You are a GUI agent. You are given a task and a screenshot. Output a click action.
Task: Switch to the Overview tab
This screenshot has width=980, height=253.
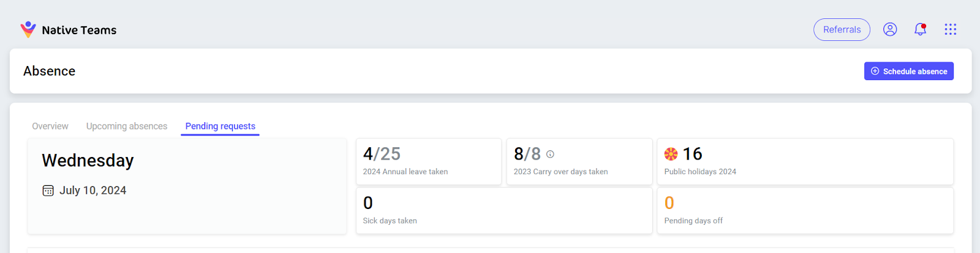pyautogui.click(x=50, y=126)
